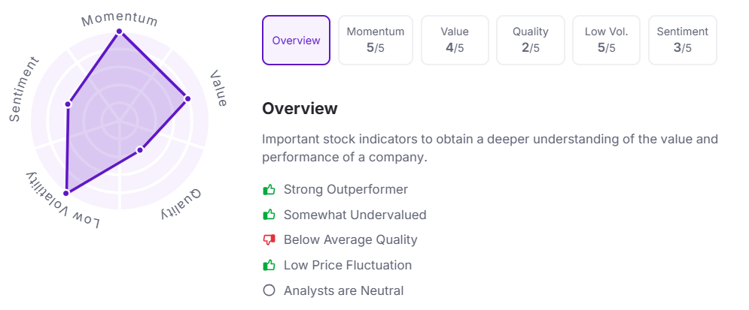Click neutral circle icon beside Analysts are Neutral

tap(269, 290)
